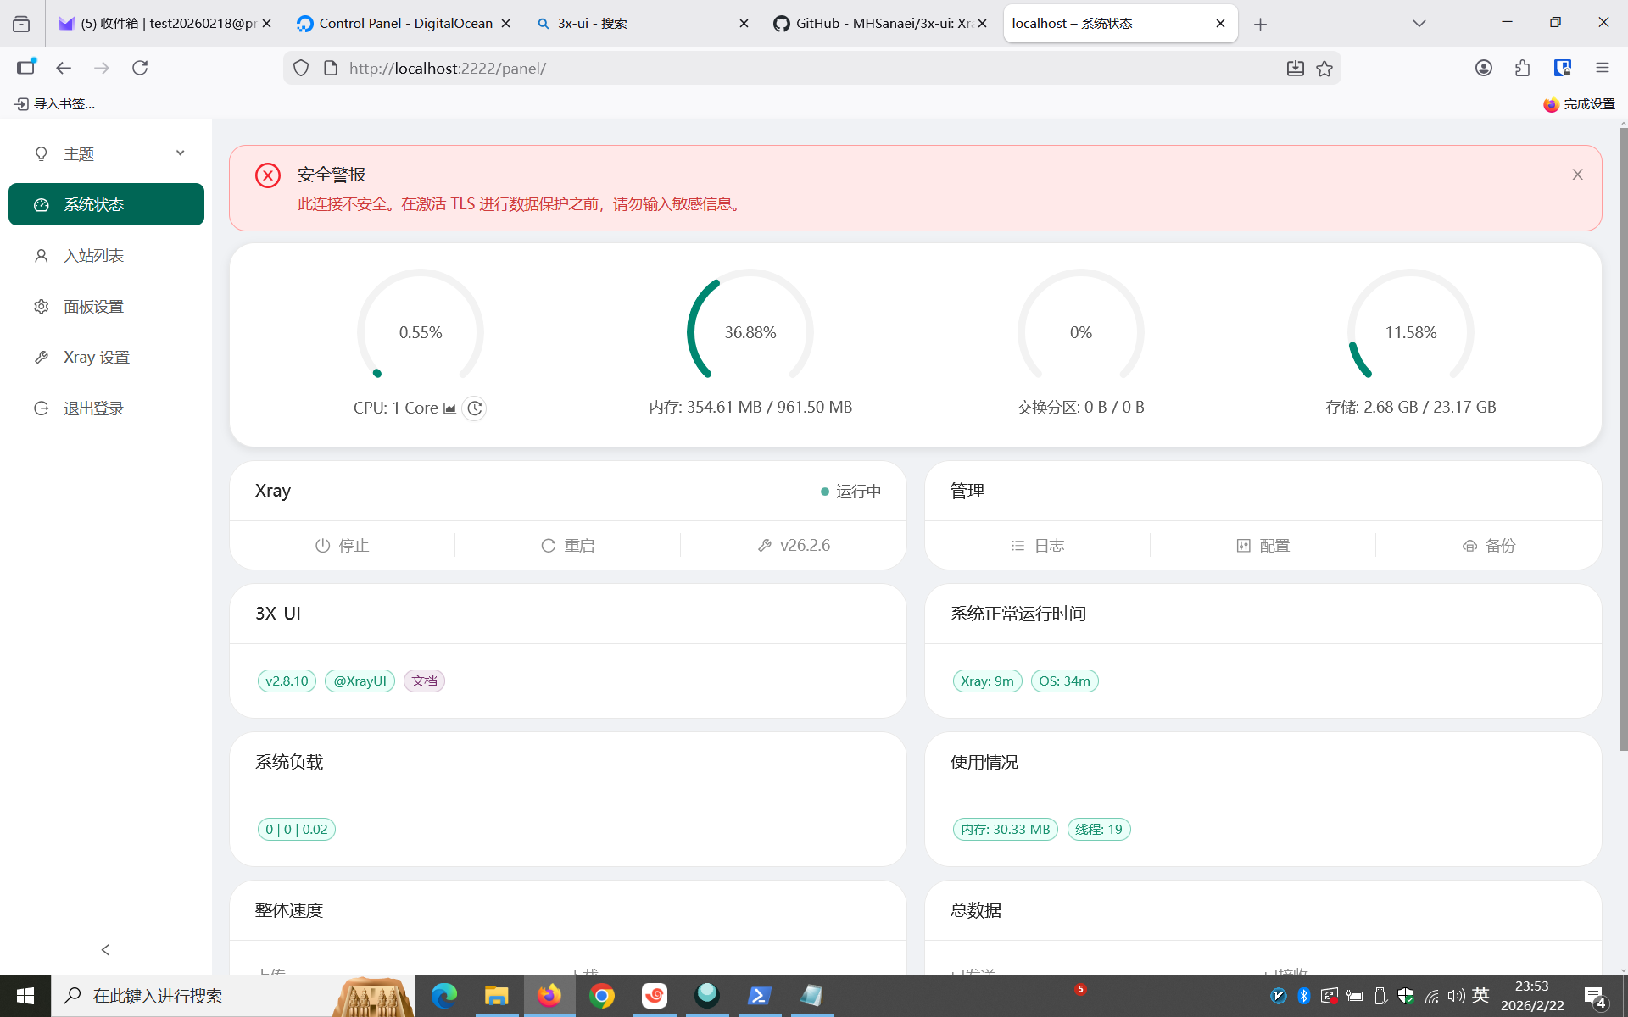Go to 入站列表 in sidebar

[93, 255]
